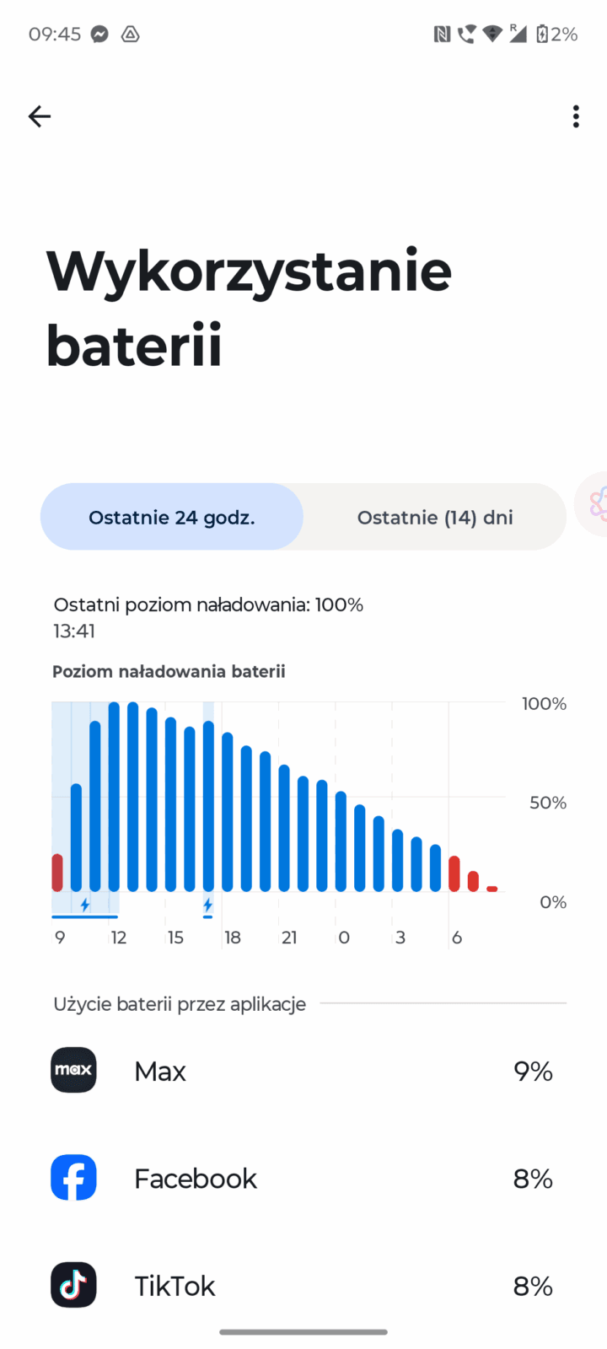Tap the NFC icon in status bar

[x=442, y=35]
